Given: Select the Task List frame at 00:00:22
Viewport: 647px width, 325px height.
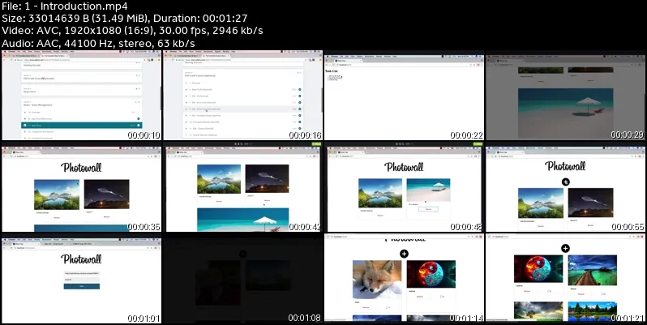Looking at the screenshot, I should tap(405, 96).
